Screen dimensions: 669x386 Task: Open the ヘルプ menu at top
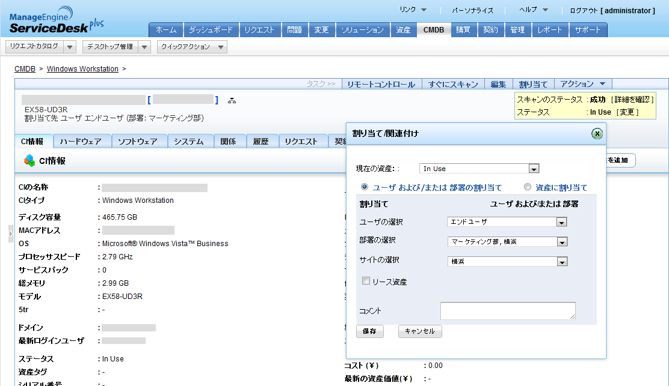[x=533, y=10]
